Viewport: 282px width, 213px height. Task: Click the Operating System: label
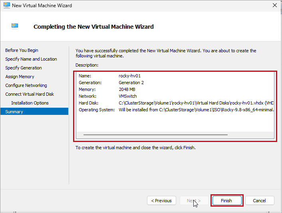(x=97, y=110)
